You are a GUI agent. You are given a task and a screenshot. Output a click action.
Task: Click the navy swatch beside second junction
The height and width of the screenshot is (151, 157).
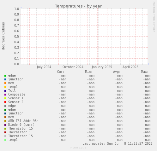point(5,113)
